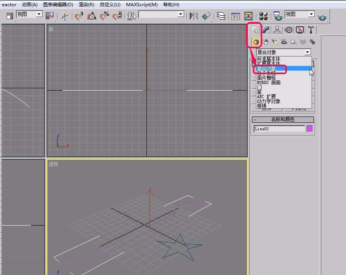Click the select and scale icon
The image size is (346, 275).
click(9, 16)
